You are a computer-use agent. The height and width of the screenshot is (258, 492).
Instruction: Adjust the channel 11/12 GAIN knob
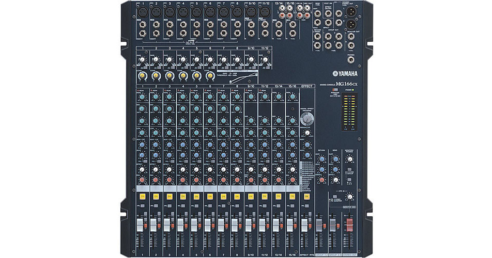(265, 59)
